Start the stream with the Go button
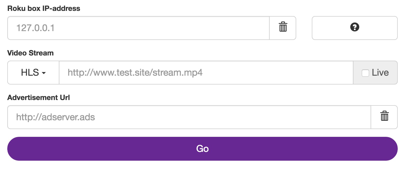This screenshot has height=170, width=405. 202,149
